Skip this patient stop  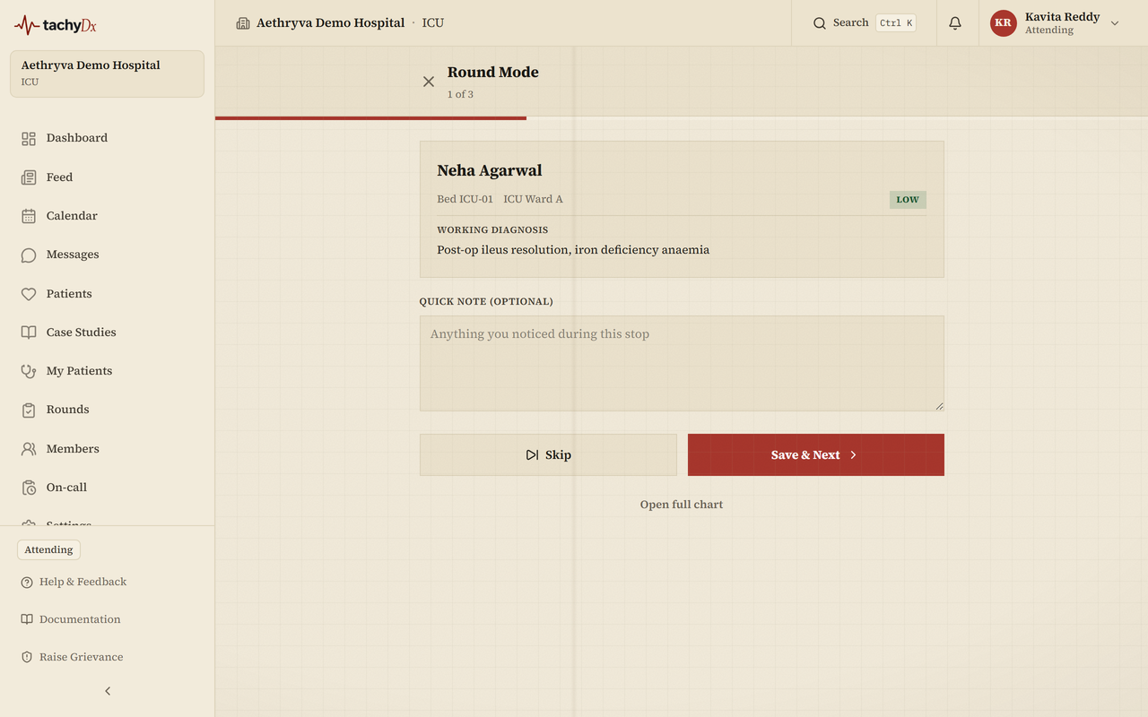pos(548,455)
